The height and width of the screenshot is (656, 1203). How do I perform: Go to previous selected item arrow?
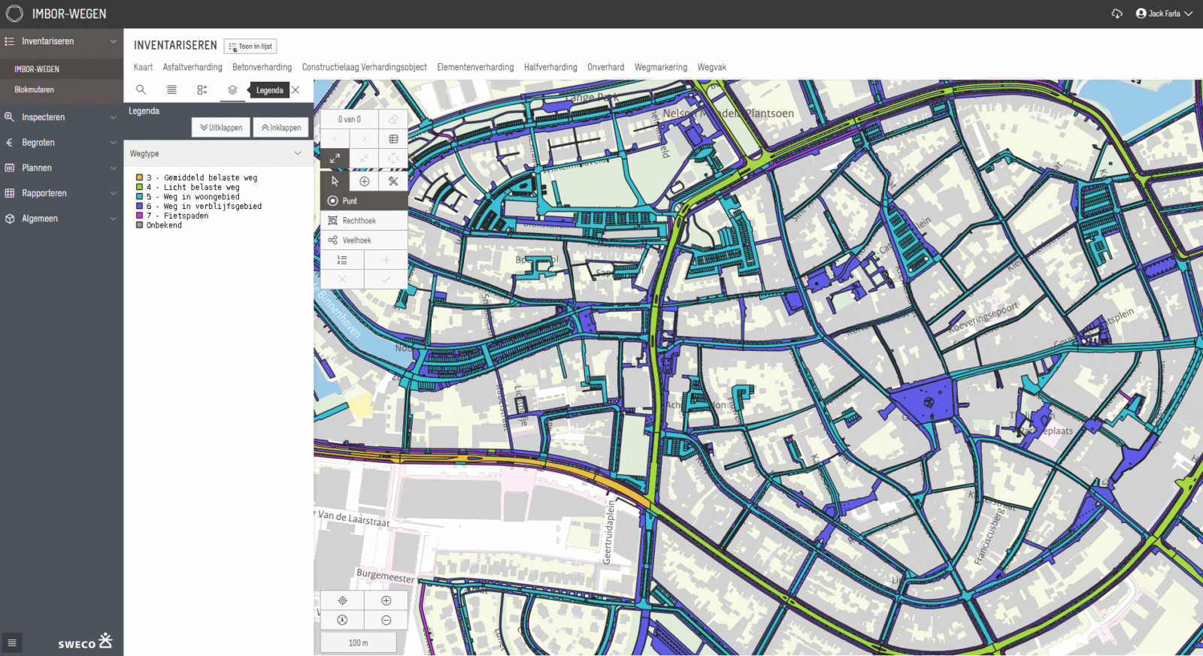click(x=335, y=139)
